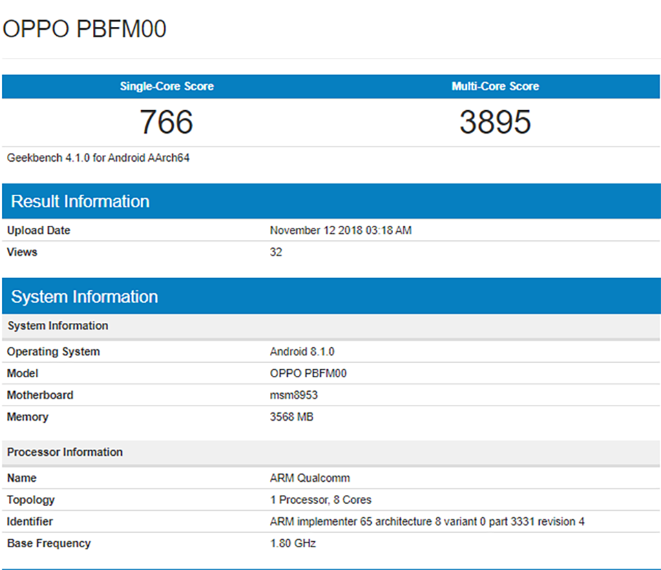Click the OPPO PBFM00 page title
661x570 pixels.
coord(84,29)
